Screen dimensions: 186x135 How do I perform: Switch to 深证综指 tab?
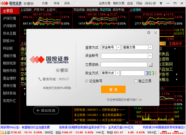[105, 10]
